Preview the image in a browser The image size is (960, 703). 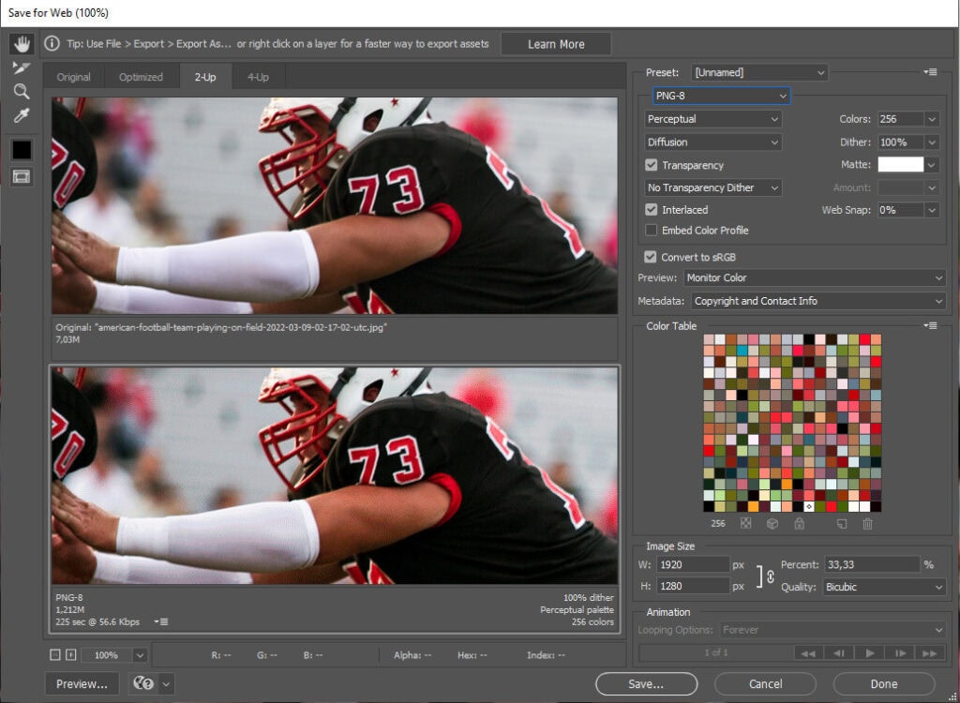coord(81,684)
